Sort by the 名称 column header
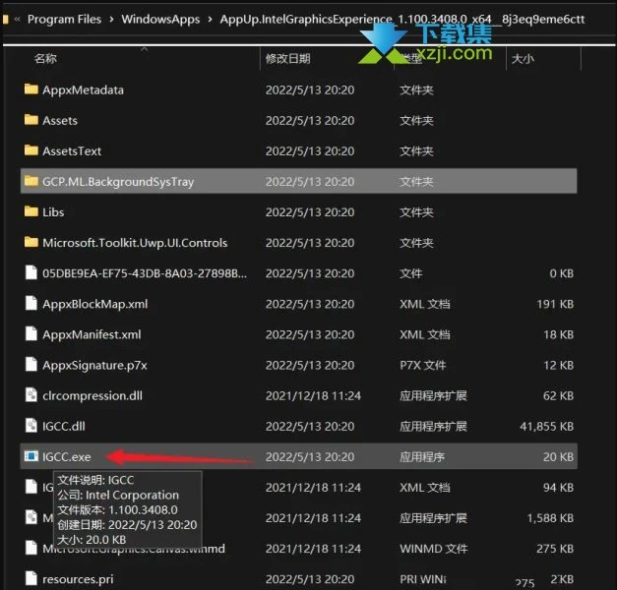Viewport: 617px width, 590px height. pos(45,59)
